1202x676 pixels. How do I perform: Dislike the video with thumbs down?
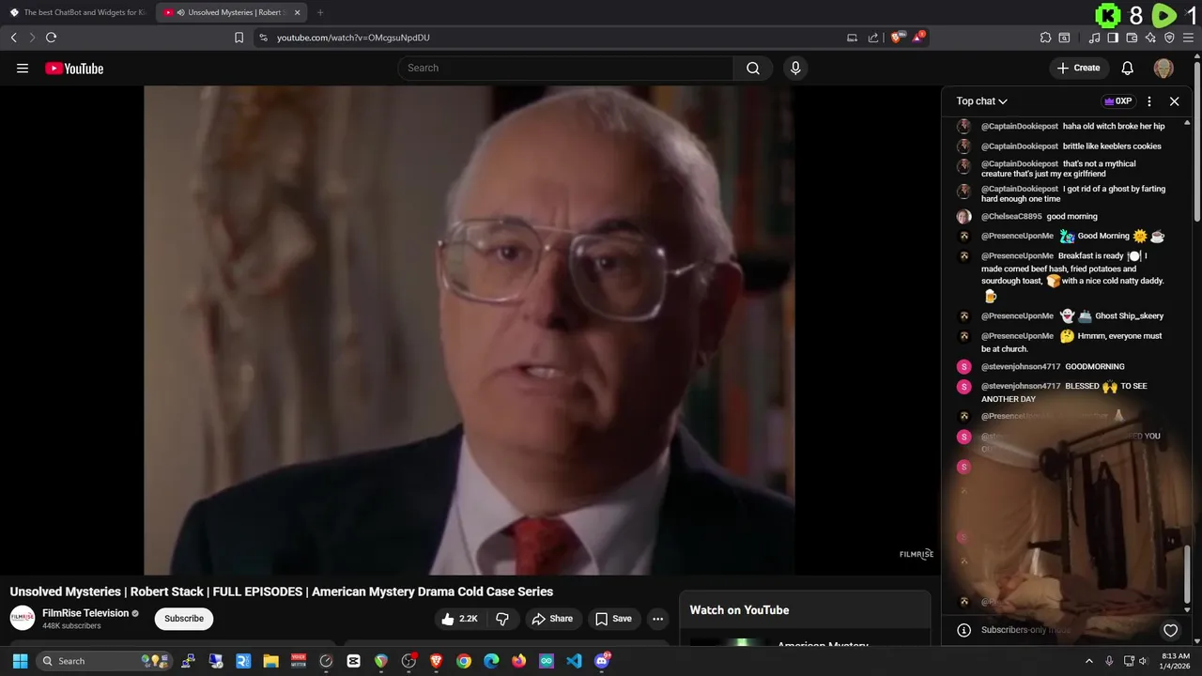coord(502,619)
